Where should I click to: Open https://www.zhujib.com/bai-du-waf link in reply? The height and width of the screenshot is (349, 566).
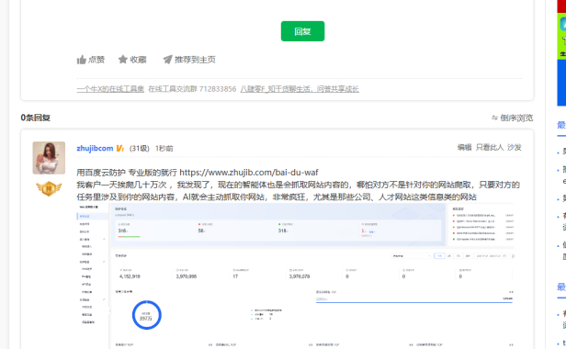click(x=249, y=173)
